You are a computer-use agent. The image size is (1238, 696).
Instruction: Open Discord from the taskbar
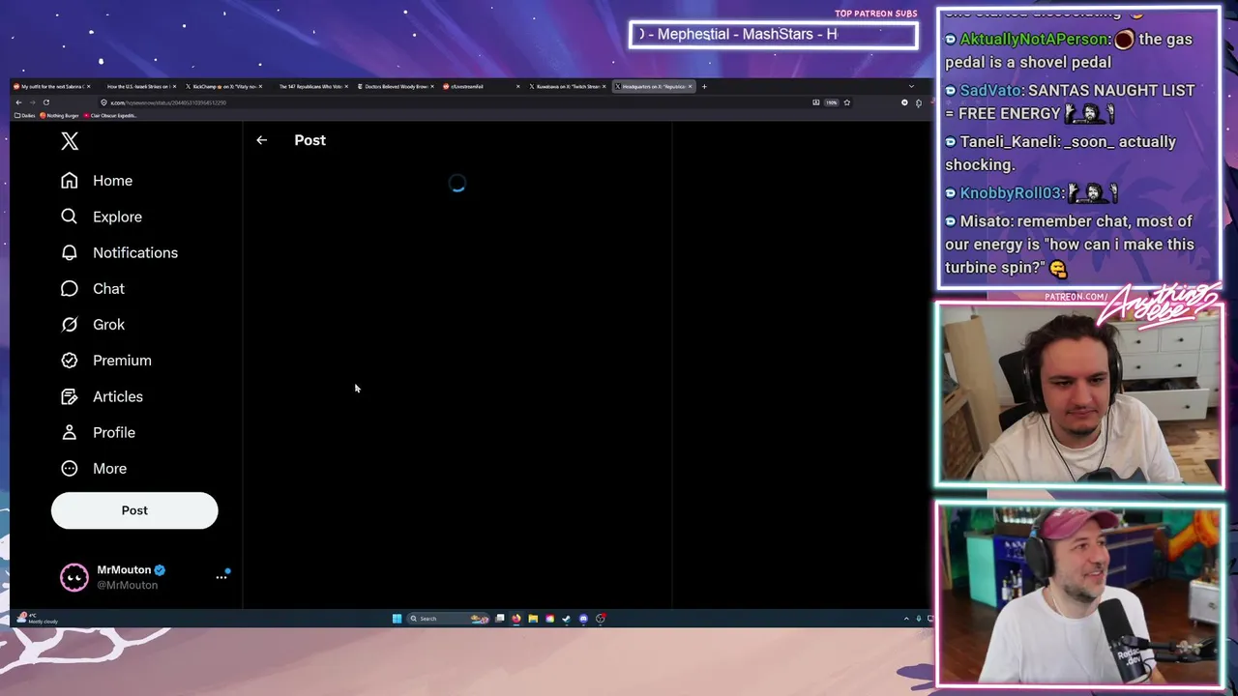click(x=583, y=619)
